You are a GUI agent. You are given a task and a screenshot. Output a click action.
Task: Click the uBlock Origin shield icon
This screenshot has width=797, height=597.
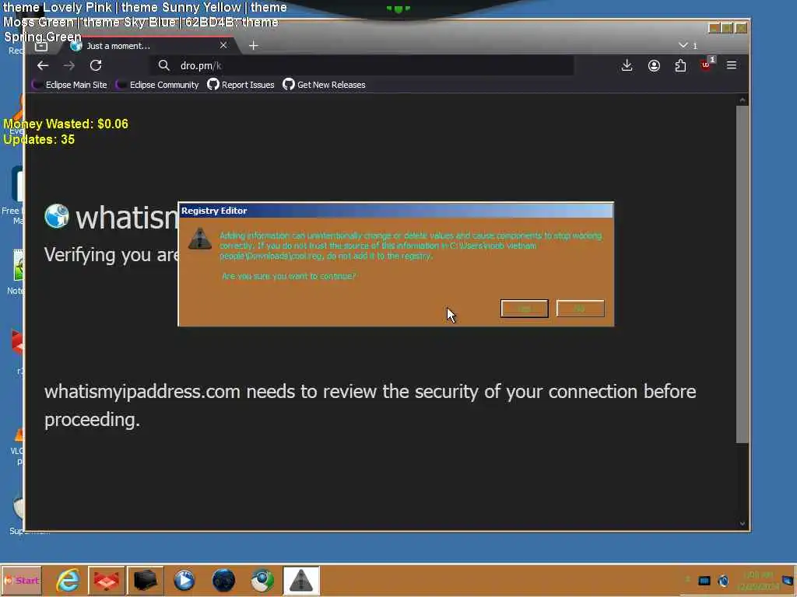coord(706,65)
